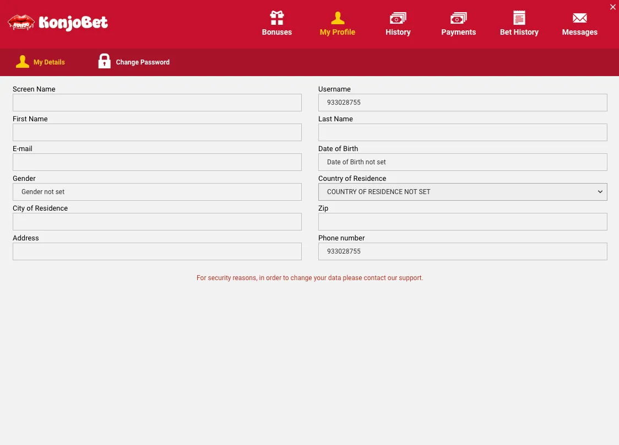Click the Bet History receipt icon
Screen dimensions: 619x445
click(519, 18)
